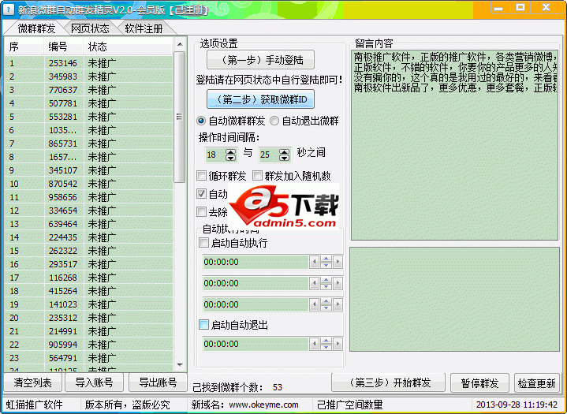Enable the 循环群发 checkbox

tap(201, 176)
